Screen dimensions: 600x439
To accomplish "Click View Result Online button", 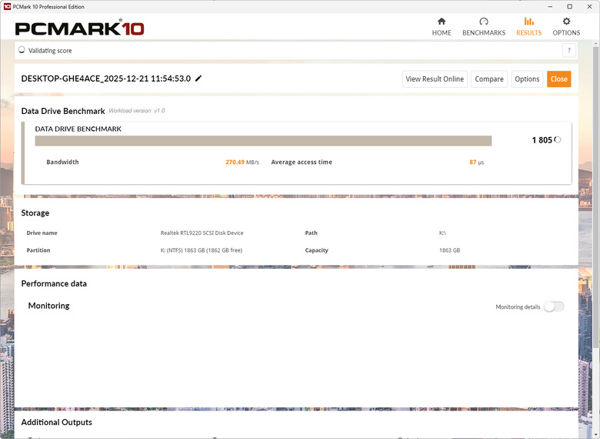I will [435, 79].
